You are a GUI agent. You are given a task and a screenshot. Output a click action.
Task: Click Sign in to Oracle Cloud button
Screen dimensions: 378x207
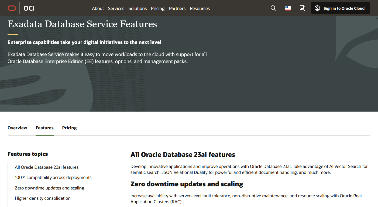pos(341,8)
